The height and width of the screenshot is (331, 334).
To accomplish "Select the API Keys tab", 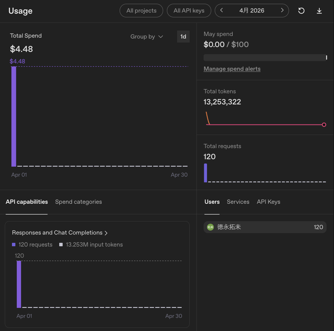I will (269, 202).
